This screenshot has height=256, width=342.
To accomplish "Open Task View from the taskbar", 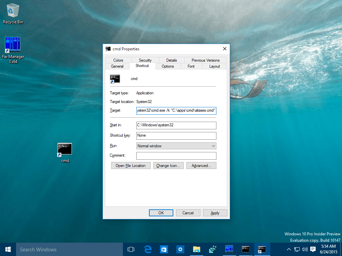I will coord(131,249).
